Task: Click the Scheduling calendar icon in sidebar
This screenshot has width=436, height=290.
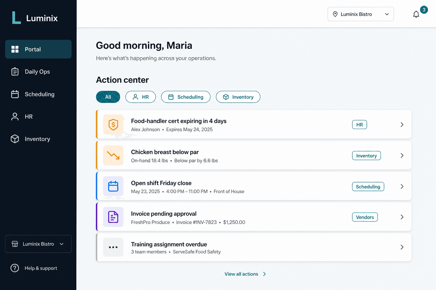Action: click(x=15, y=94)
